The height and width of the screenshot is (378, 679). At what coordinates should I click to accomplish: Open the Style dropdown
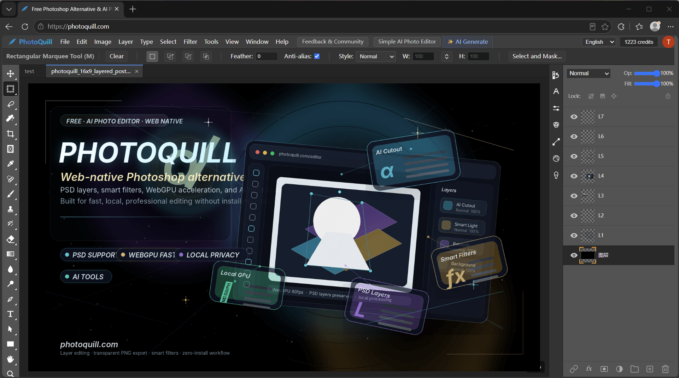pyautogui.click(x=376, y=57)
